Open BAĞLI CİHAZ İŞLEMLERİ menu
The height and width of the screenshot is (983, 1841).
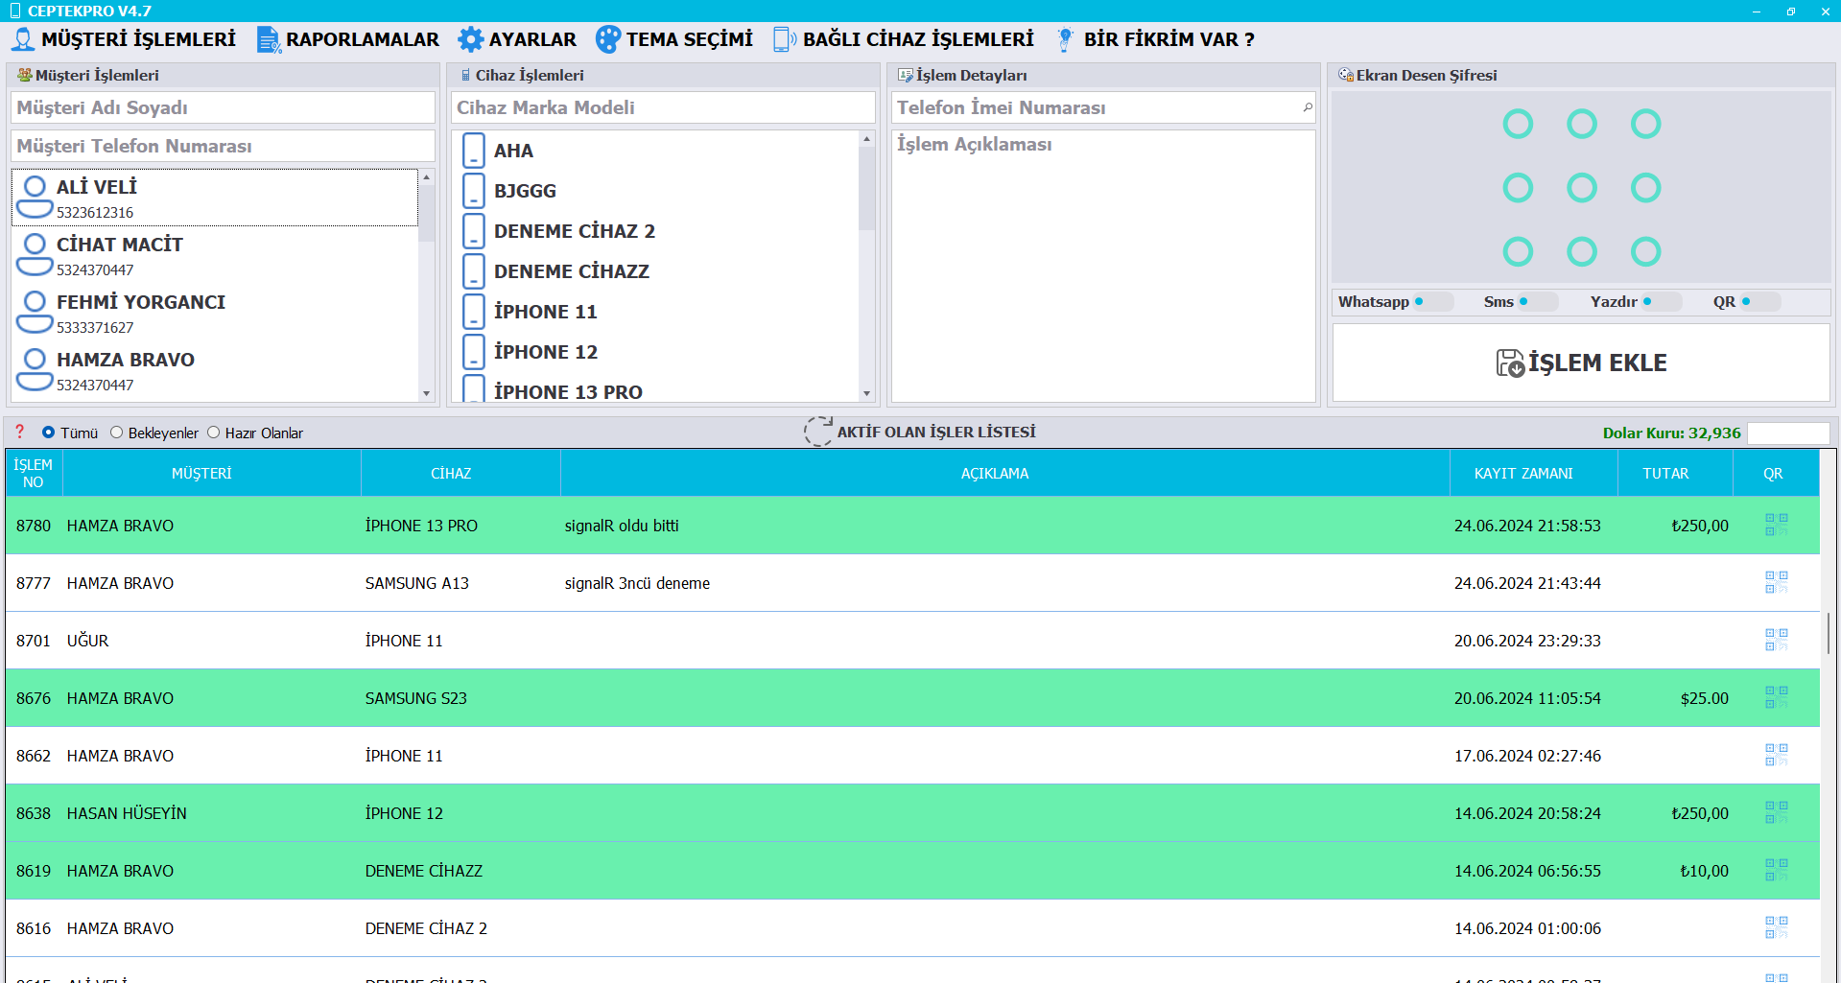904,39
